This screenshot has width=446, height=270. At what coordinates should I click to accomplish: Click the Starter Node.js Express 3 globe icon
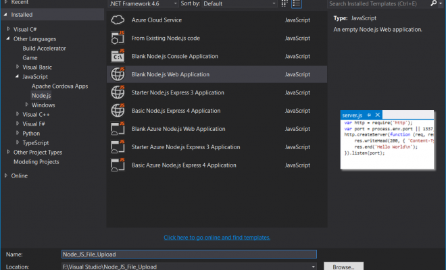118,92
